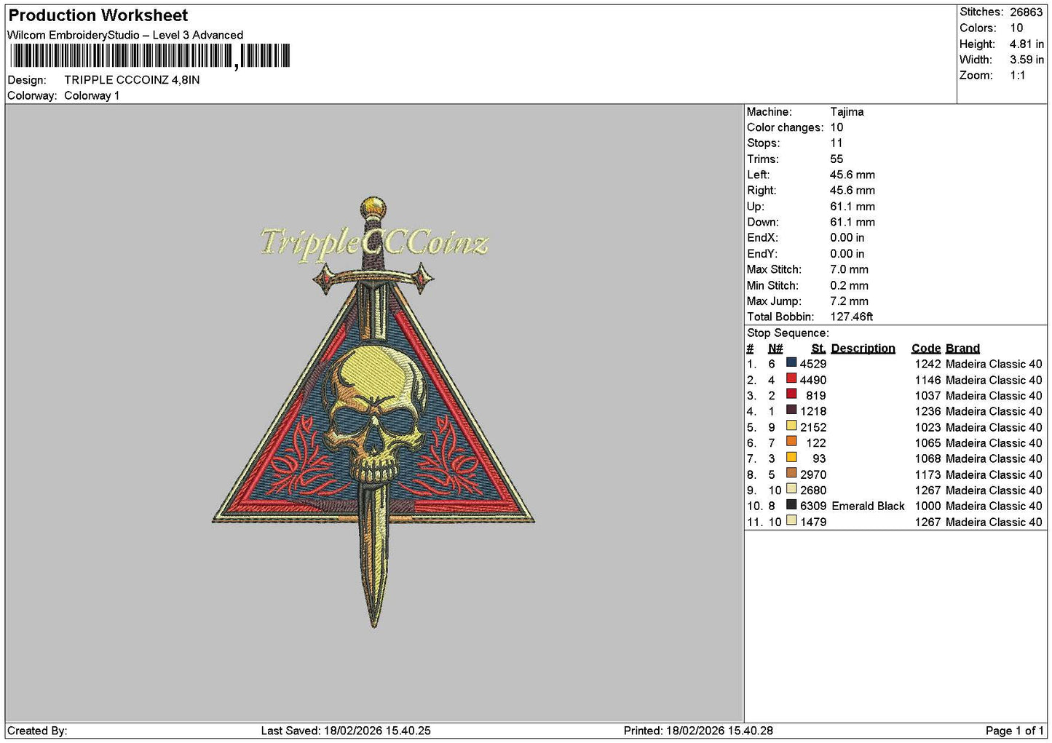Viewport: 1052px width, 743px height.
Task: Click the Trims value 55
Action: point(837,159)
